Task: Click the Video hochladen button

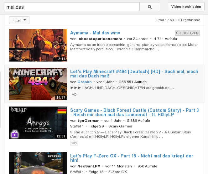Action: pyautogui.click(x=186, y=7)
